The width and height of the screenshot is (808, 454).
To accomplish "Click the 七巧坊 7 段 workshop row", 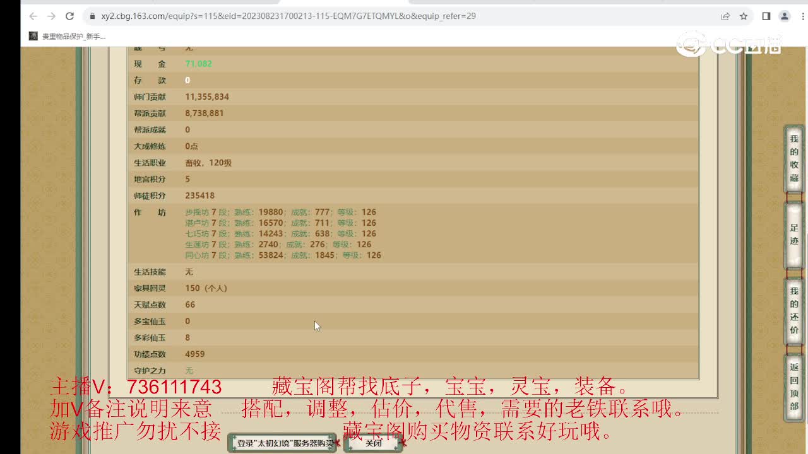I will (x=280, y=233).
